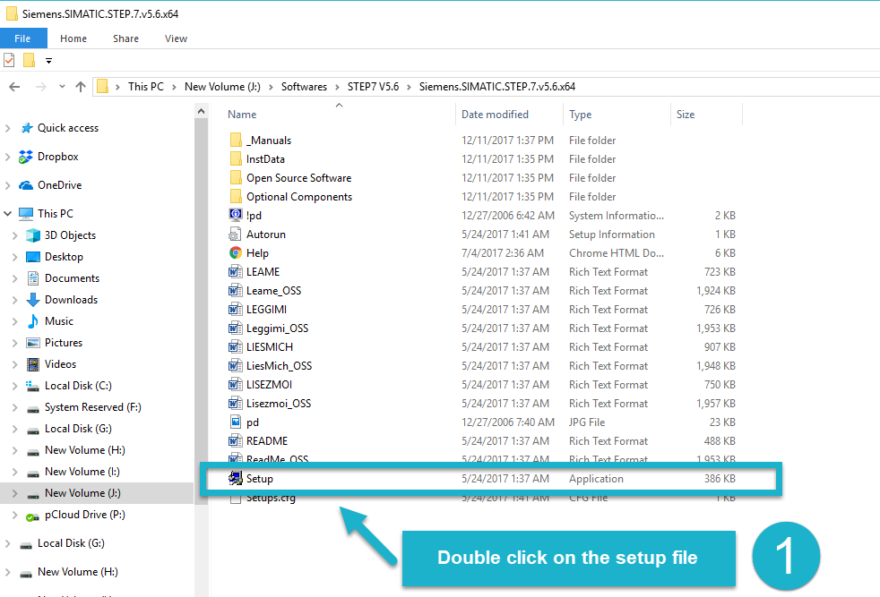Image resolution: width=880 pixels, height=597 pixels.
Task: Sort by Type column header
Action: (x=581, y=115)
